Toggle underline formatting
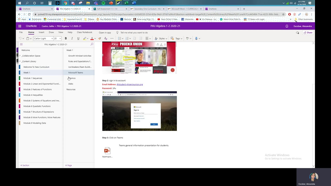 click(78, 38)
